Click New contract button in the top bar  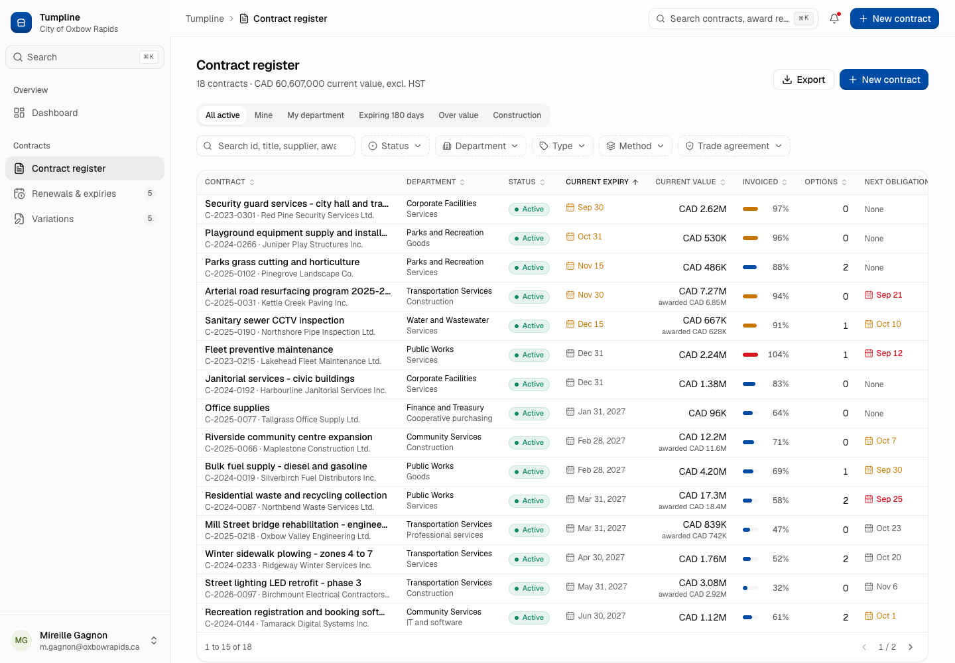coord(895,19)
